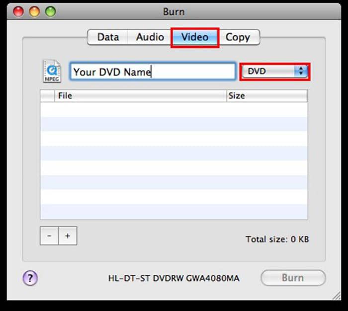Select the Video tab

[195, 37]
